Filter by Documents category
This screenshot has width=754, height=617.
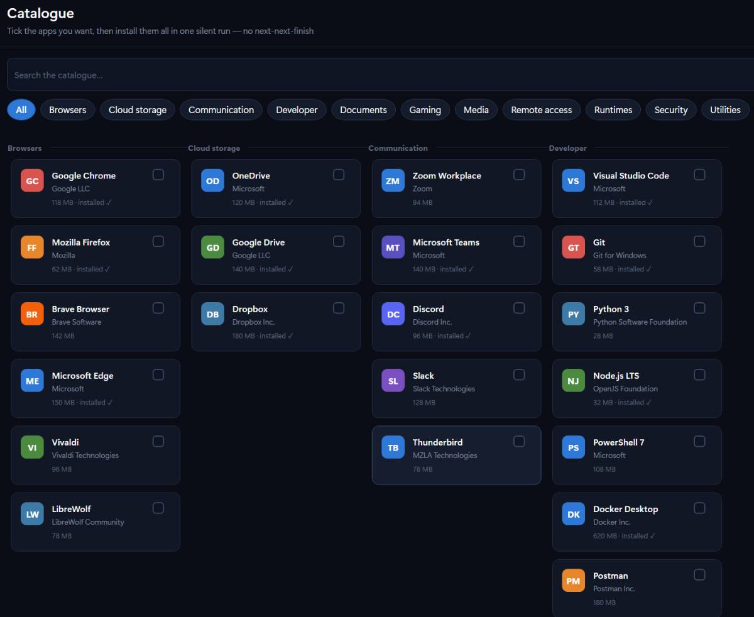tap(363, 109)
